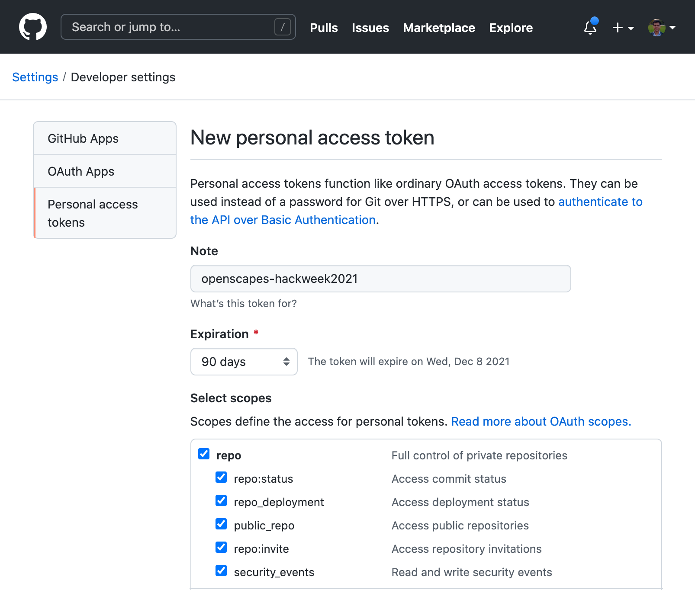This screenshot has width=695, height=590.
Task: Click the slash shortcut key icon
Action: [283, 27]
